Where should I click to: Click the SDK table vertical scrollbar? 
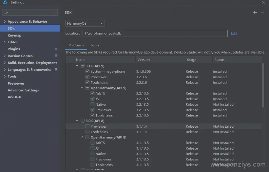pyautogui.click(x=263, y=85)
